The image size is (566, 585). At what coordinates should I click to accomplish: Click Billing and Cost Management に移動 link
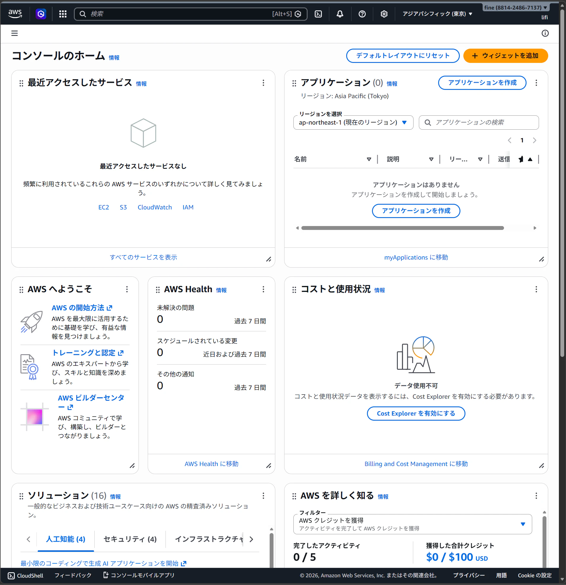point(416,464)
